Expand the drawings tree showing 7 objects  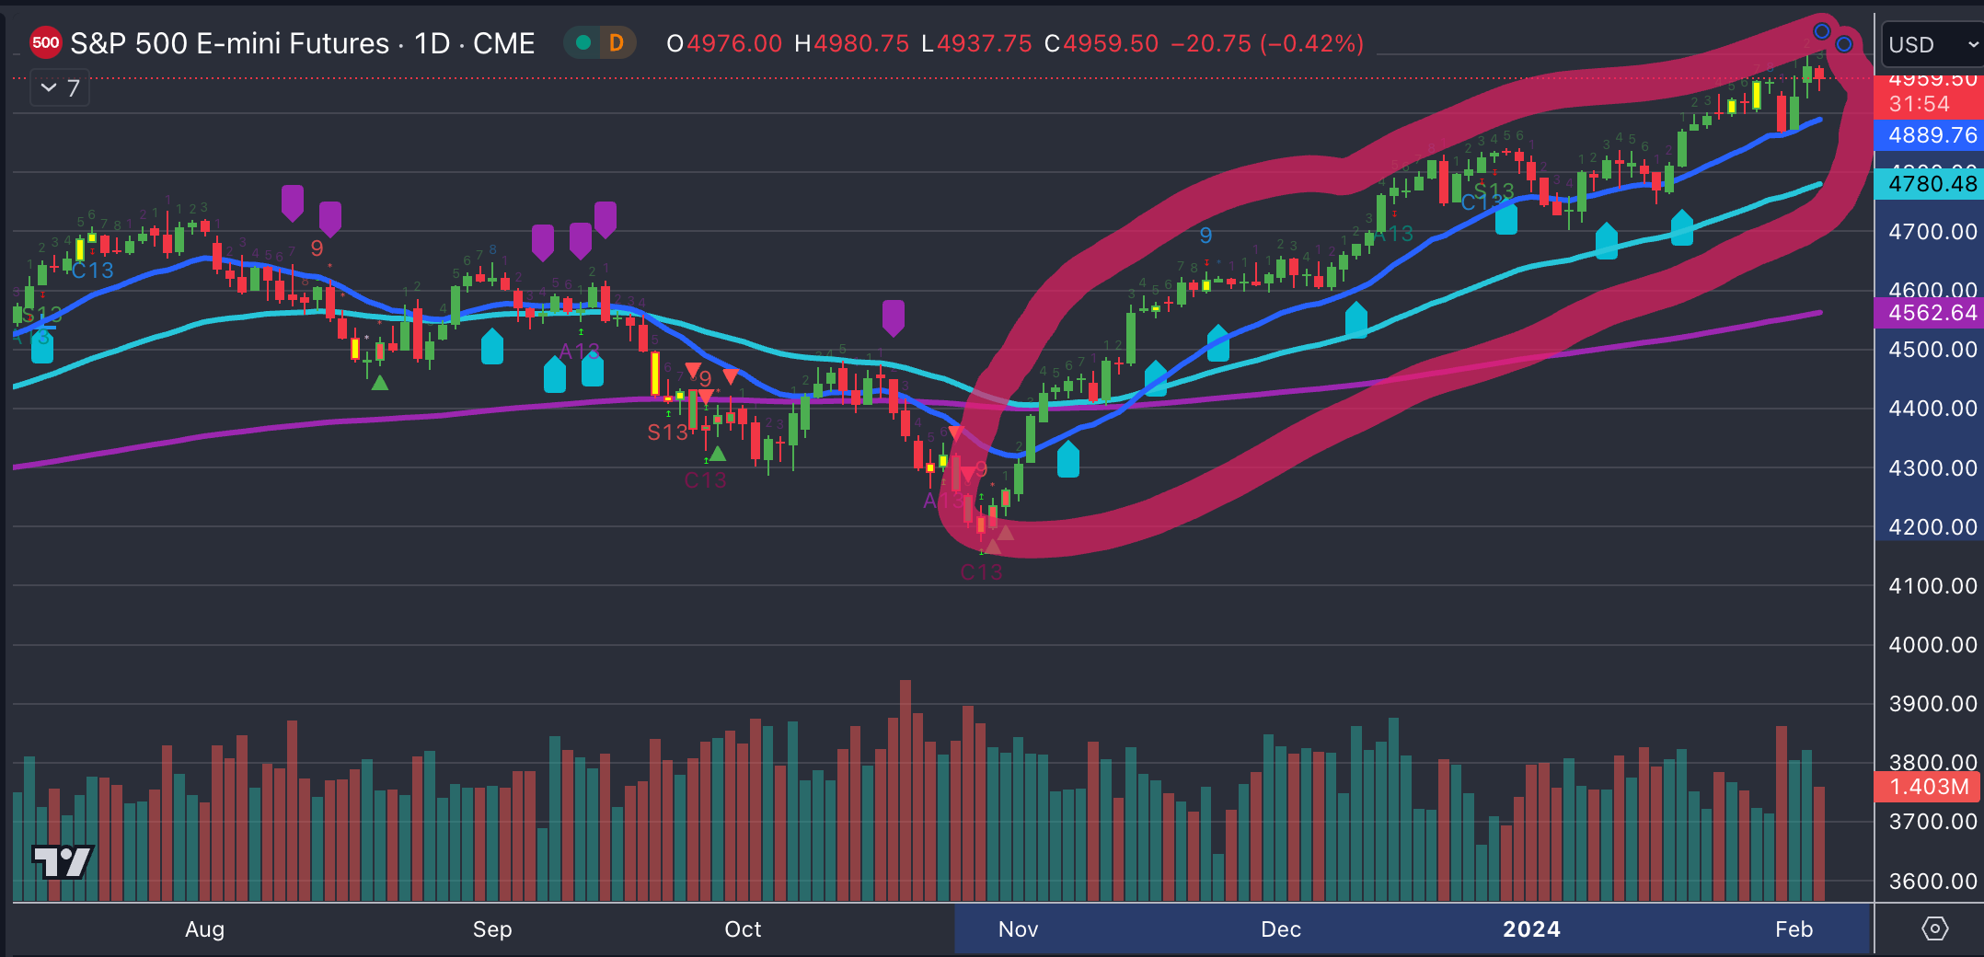coord(59,87)
